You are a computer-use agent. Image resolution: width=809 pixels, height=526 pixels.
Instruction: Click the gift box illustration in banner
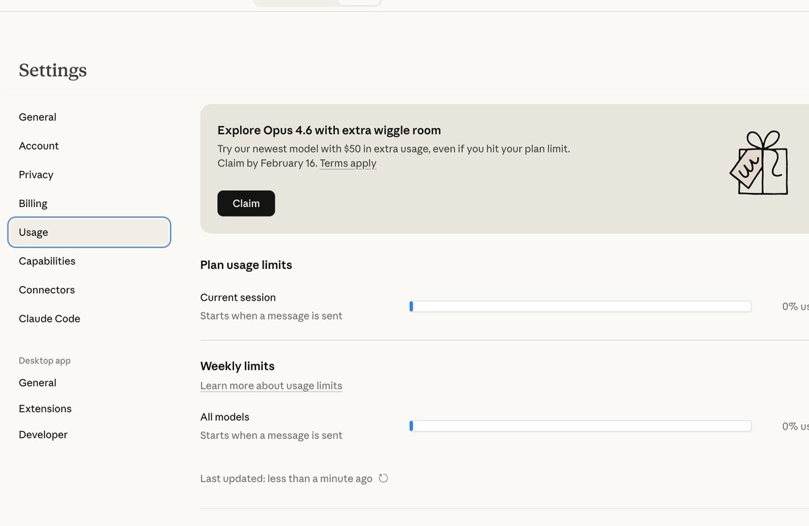tap(758, 163)
